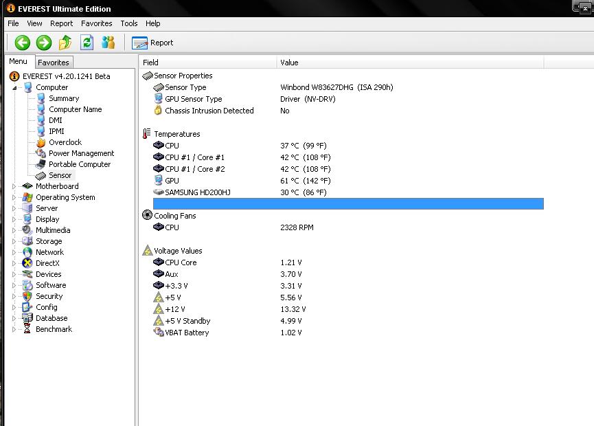
Task: Select the Chassis Intrusion Detected row
Action: [348, 111]
